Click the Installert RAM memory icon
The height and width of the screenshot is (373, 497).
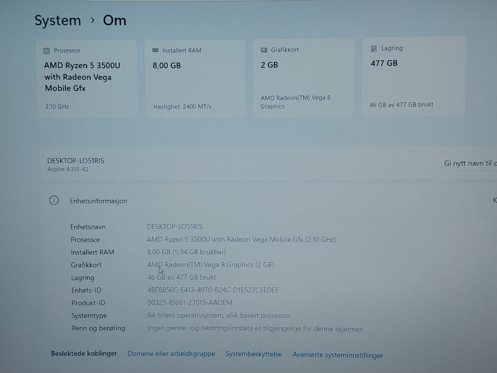(155, 50)
